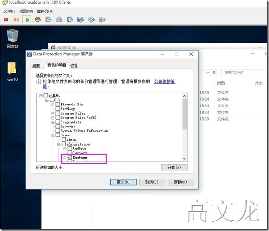Uncheck the Desktop folder checkbox

point(70,157)
